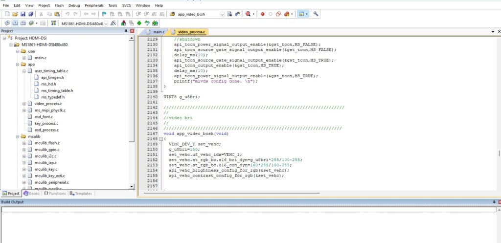
Task: Switch to the Functions panel tab
Action: click(x=55, y=194)
